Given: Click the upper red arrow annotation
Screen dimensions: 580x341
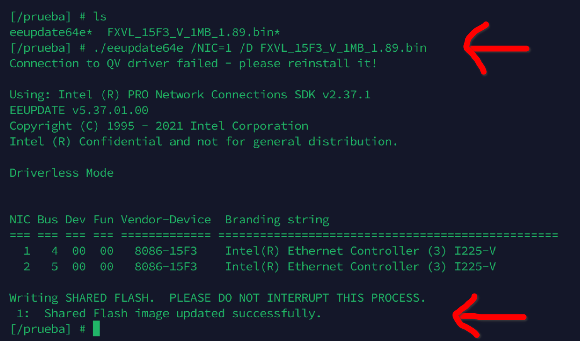Looking at the screenshot, I should [496, 48].
